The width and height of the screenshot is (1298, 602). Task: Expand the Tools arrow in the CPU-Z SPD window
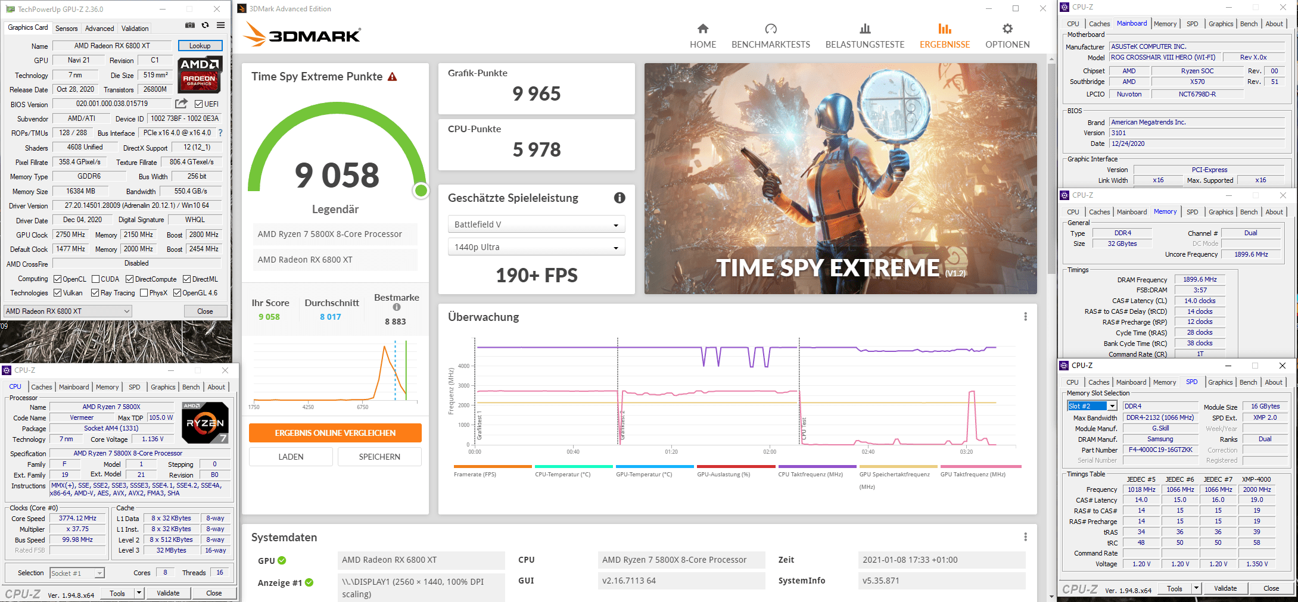coord(1196,588)
